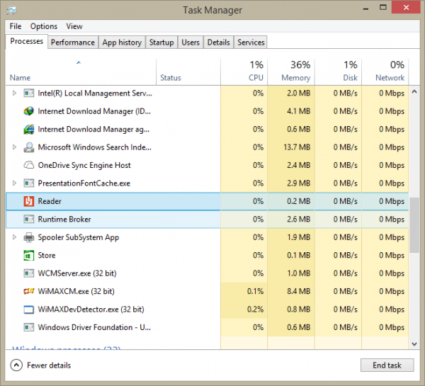Sort by the Memory column header
The width and height of the screenshot is (425, 386).
(x=291, y=72)
